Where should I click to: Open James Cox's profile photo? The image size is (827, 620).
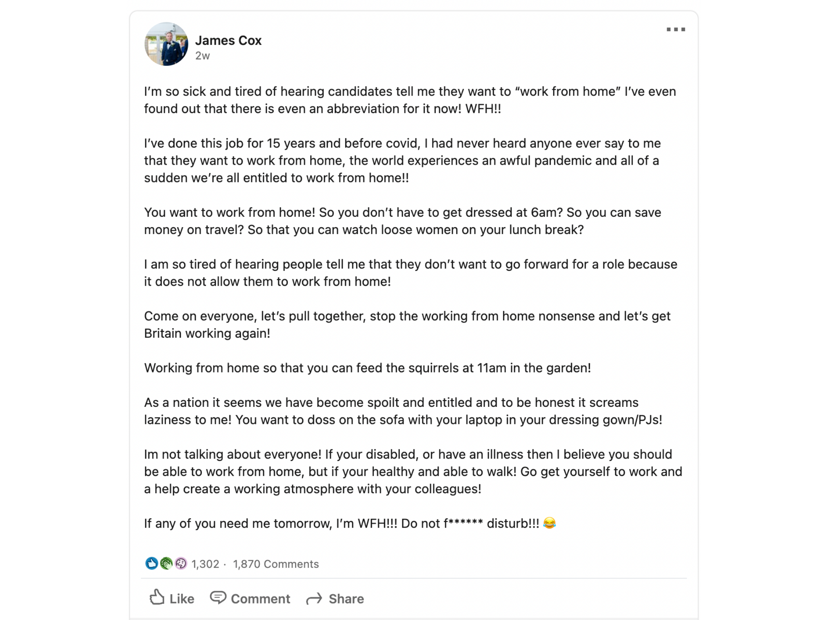[x=166, y=44]
